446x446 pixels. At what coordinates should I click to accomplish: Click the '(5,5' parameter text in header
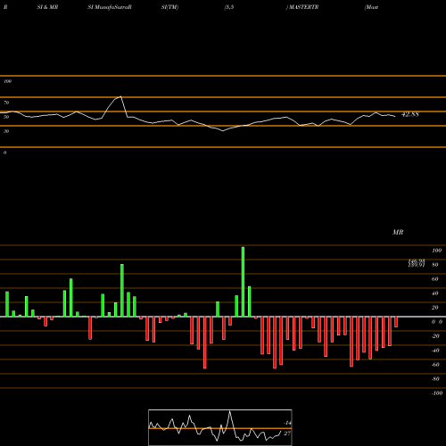229,7
